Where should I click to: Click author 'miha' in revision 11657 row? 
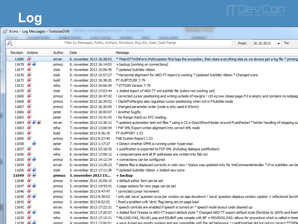[56, 149]
